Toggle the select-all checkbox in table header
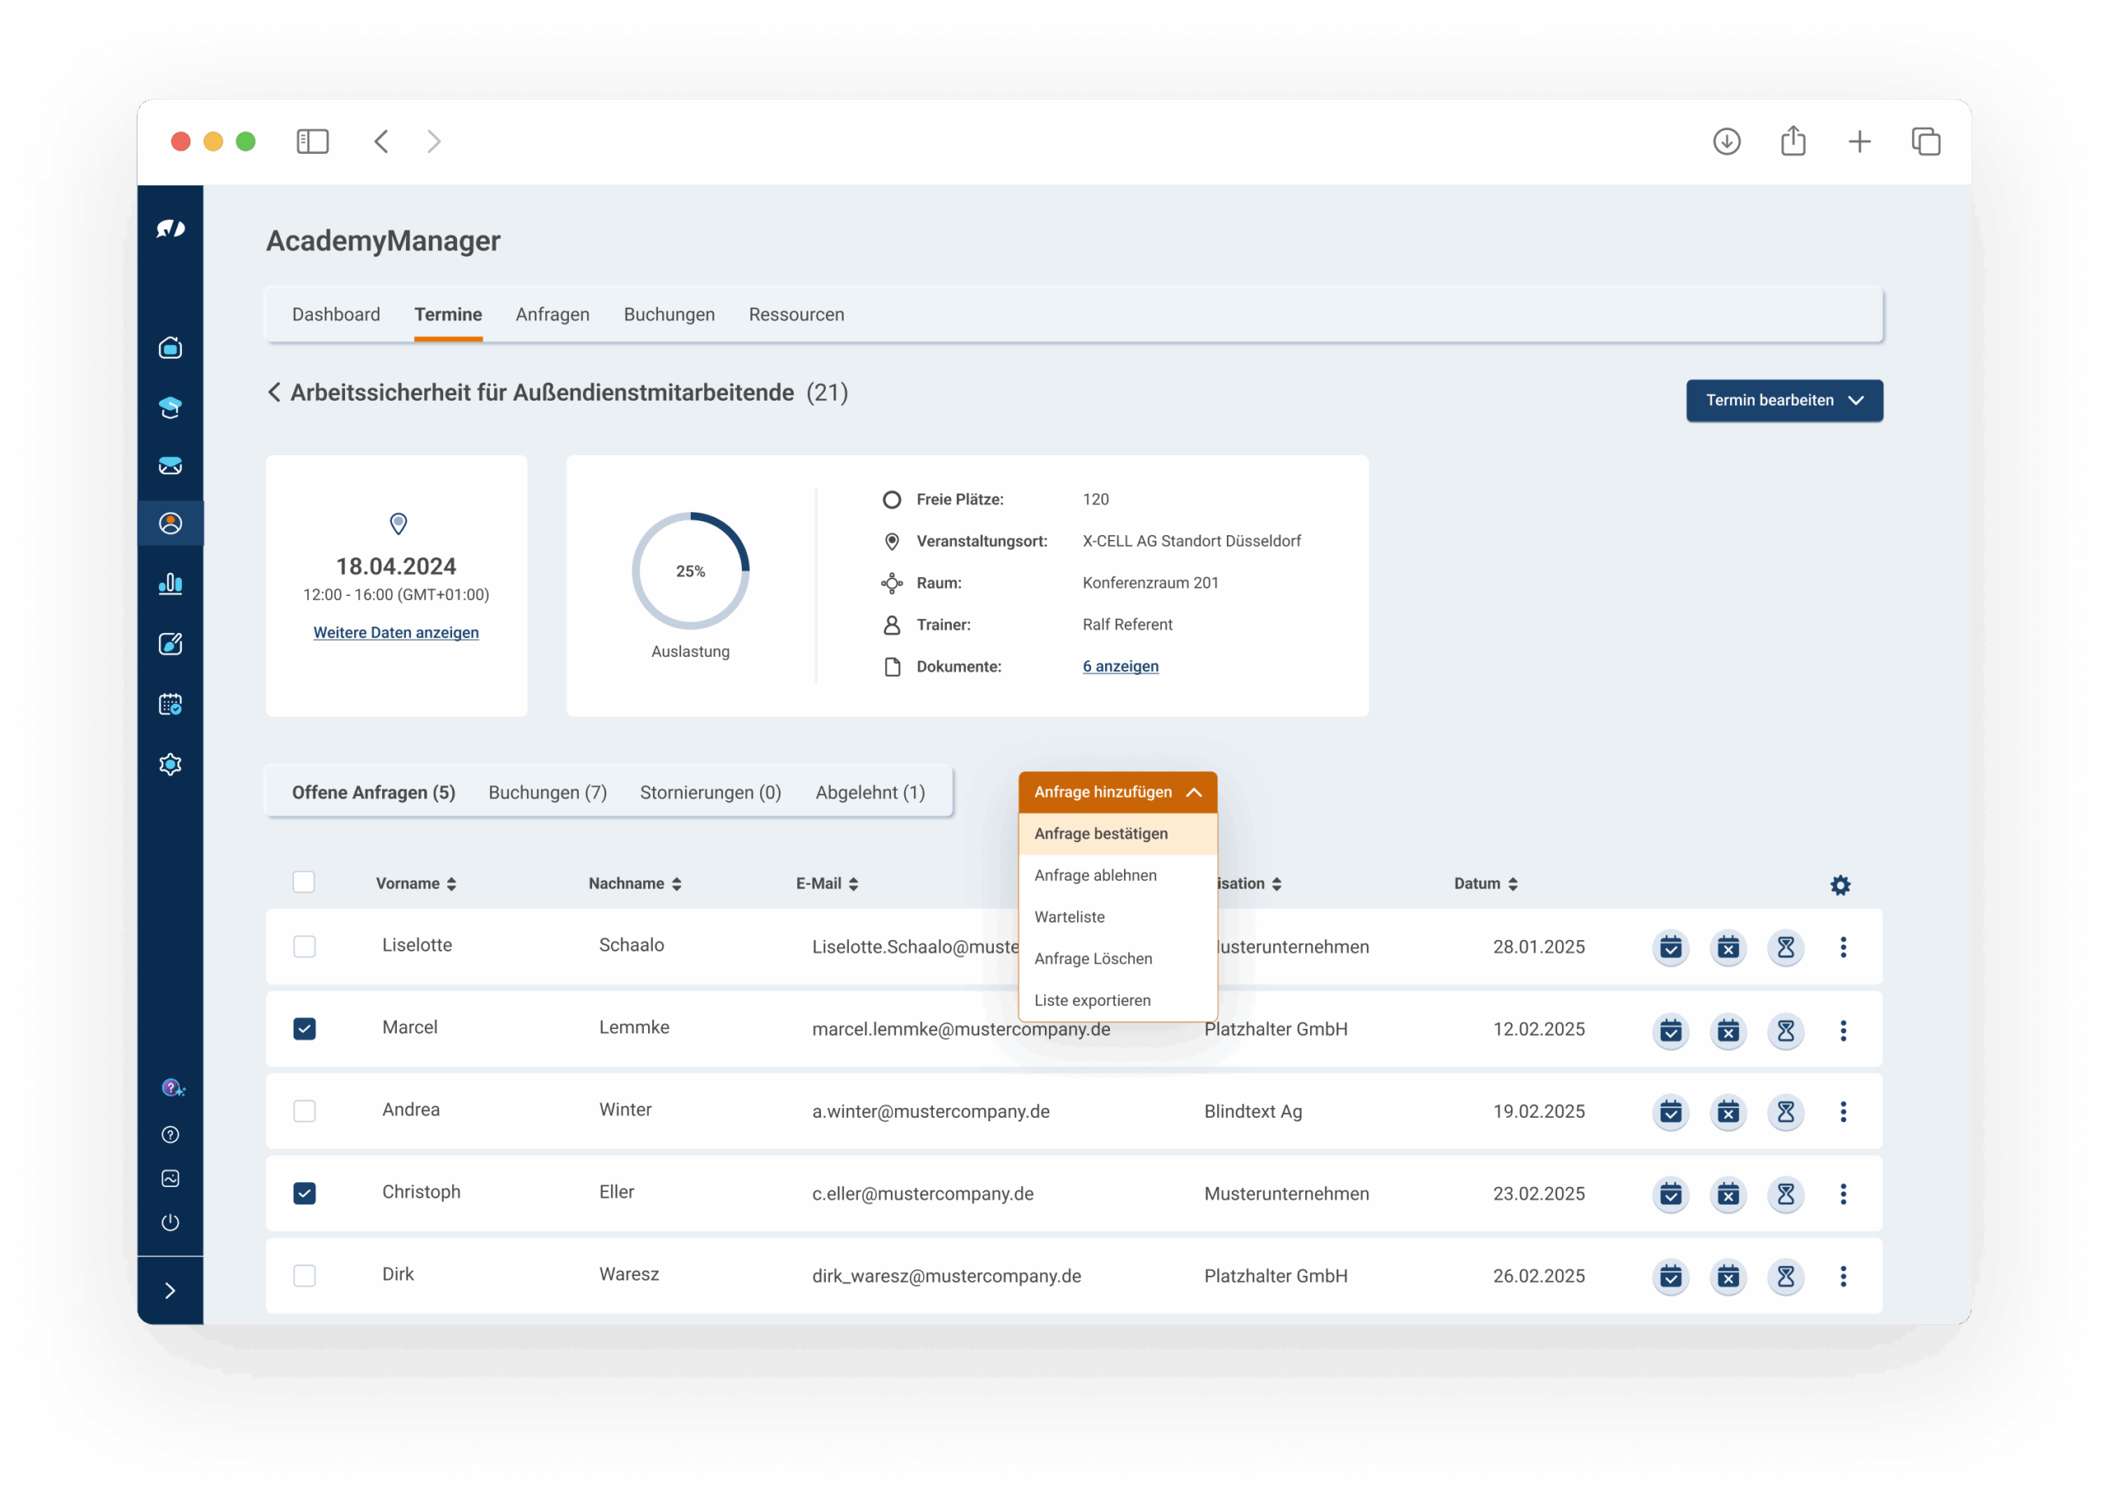The height and width of the screenshot is (1499, 2108). click(x=304, y=882)
